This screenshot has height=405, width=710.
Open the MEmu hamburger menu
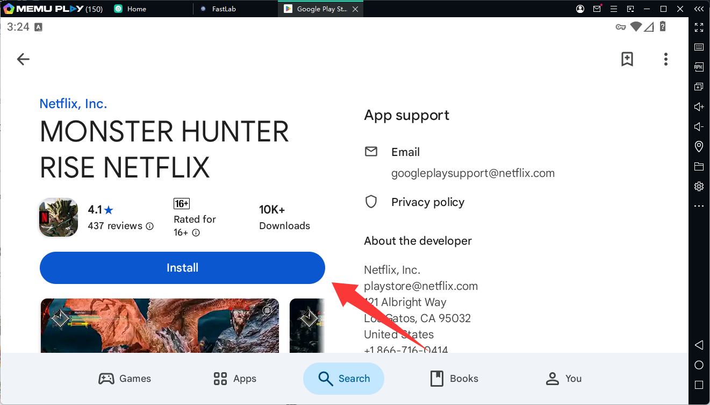tap(614, 9)
